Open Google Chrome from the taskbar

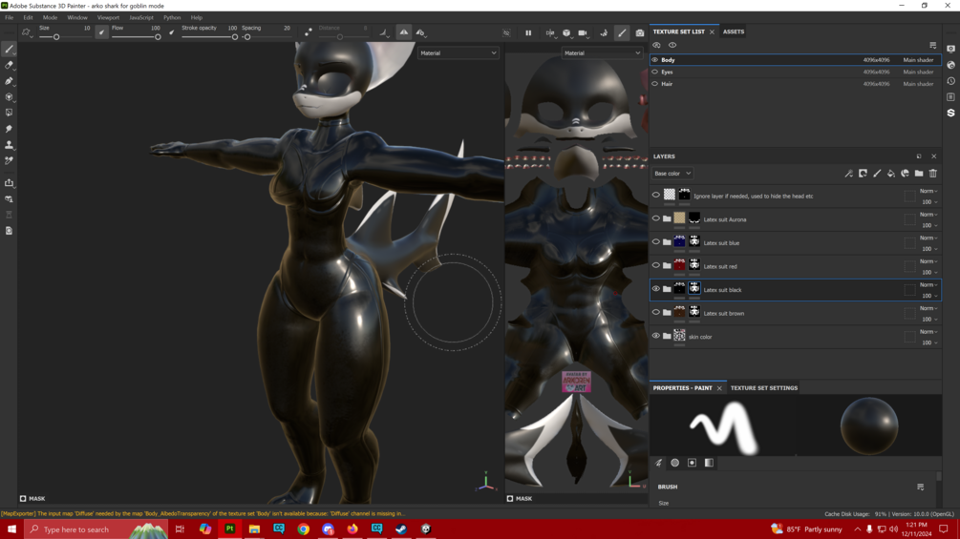(303, 529)
